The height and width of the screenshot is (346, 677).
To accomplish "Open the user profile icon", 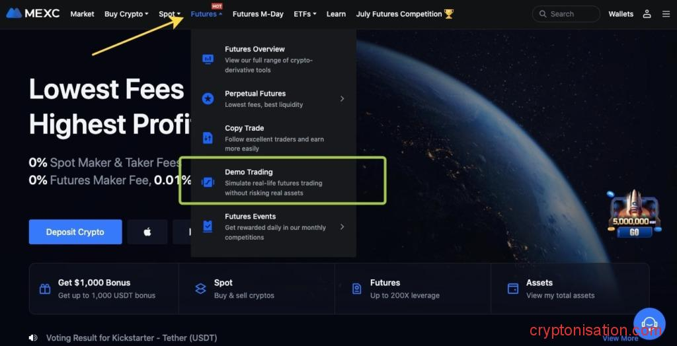I will click(x=647, y=14).
